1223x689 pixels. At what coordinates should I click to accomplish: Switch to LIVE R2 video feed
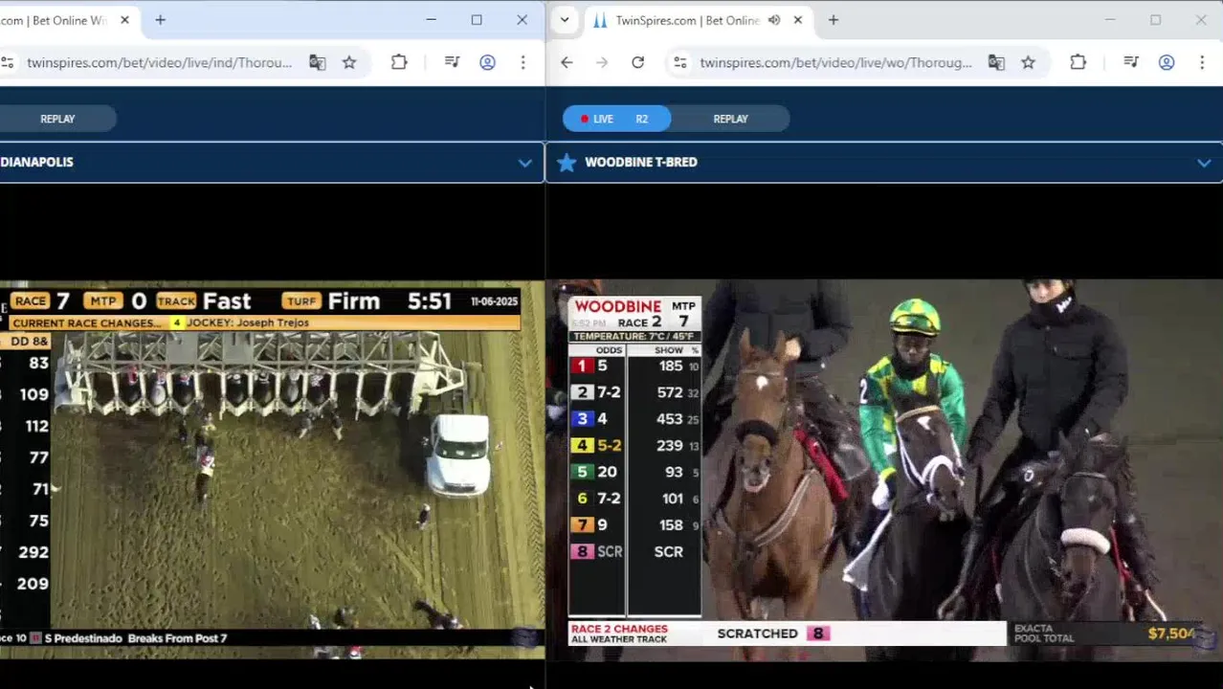click(x=617, y=119)
